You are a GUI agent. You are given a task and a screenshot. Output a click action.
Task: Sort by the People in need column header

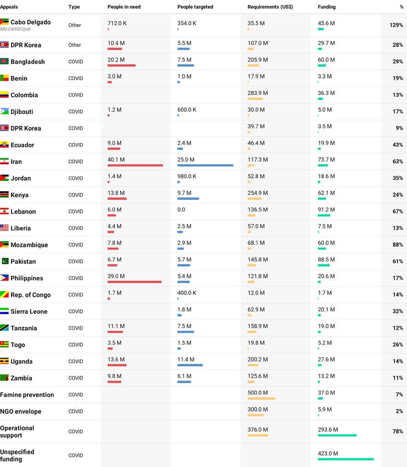click(x=124, y=7)
